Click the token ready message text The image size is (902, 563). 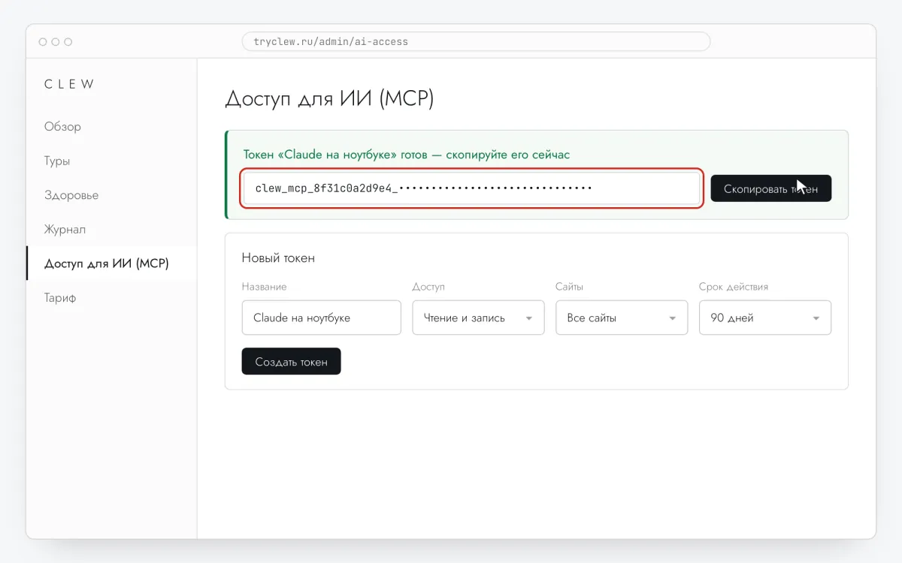(x=407, y=155)
